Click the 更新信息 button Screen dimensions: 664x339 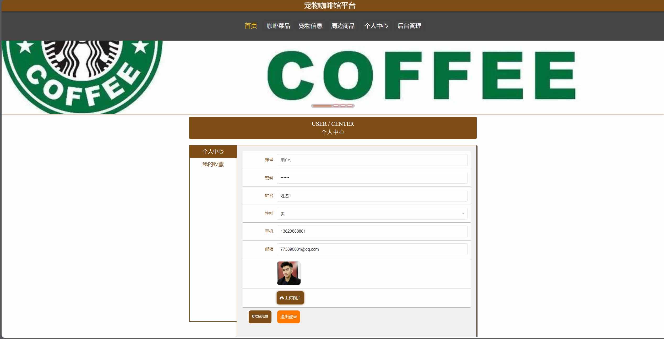260,317
